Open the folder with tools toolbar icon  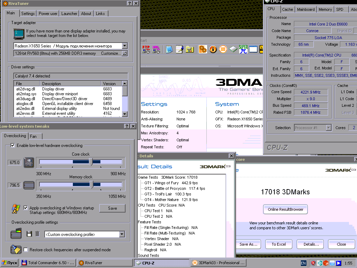click(x=189, y=49)
